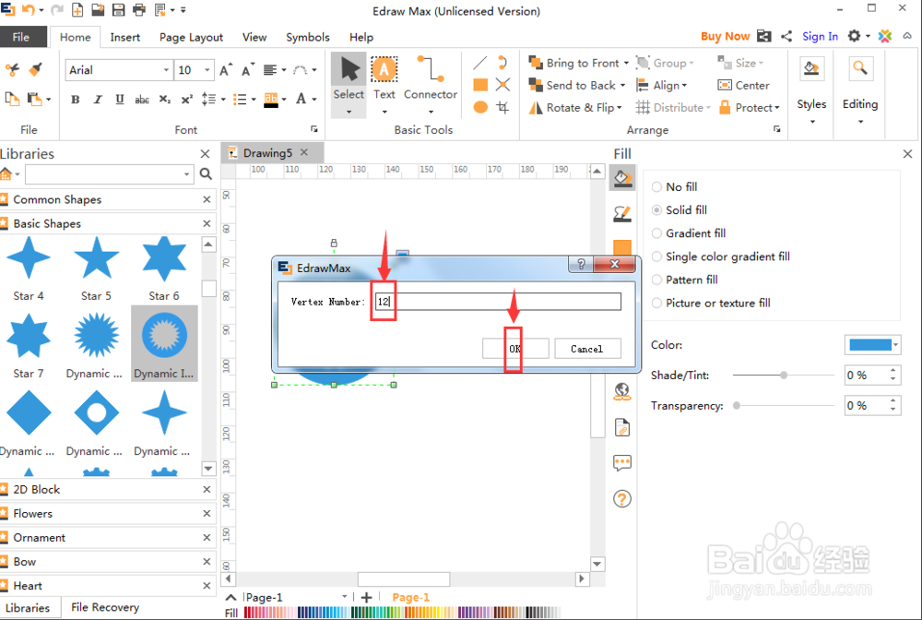
Task: Adjust the Transparency slider
Action: tap(736, 406)
